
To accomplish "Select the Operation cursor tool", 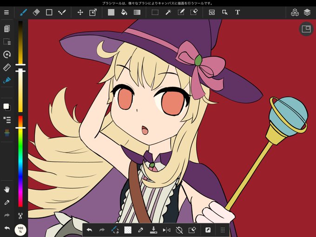I will pyautogui.click(x=225, y=12).
